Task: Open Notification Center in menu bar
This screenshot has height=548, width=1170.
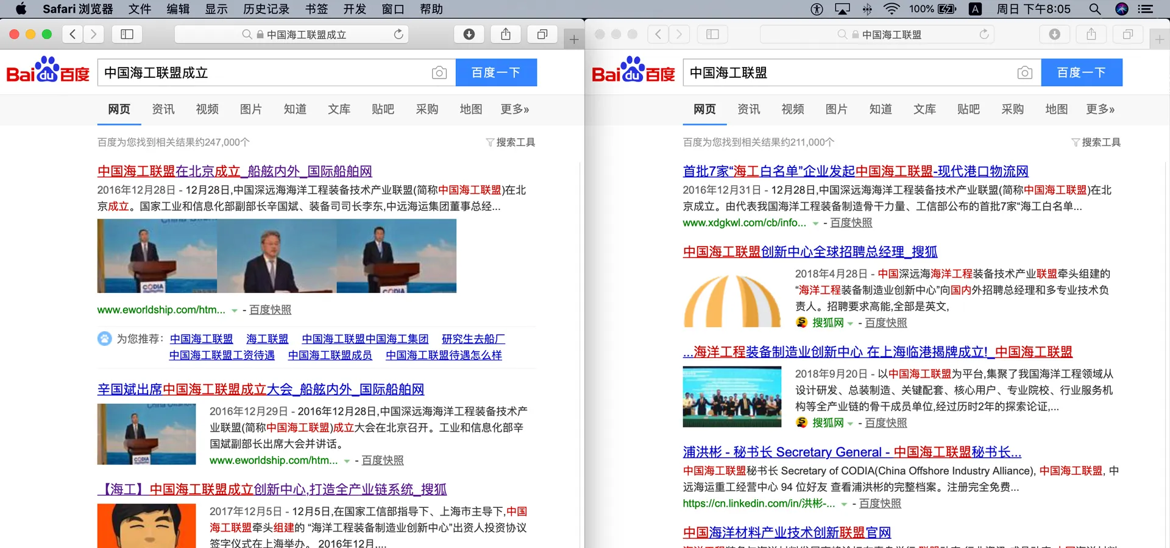Action: click(x=1146, y=9)
